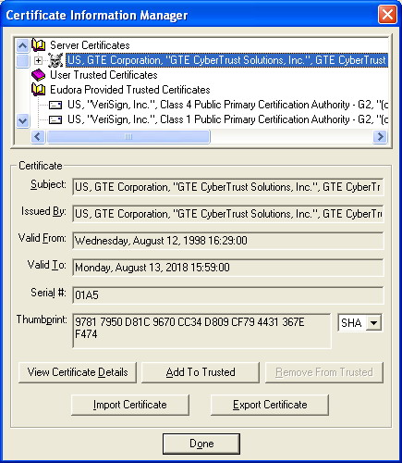Select the VeriSign Class 4 Public Primary certificate
This screenshot has width=402, height=463.
tap(227, 105)
